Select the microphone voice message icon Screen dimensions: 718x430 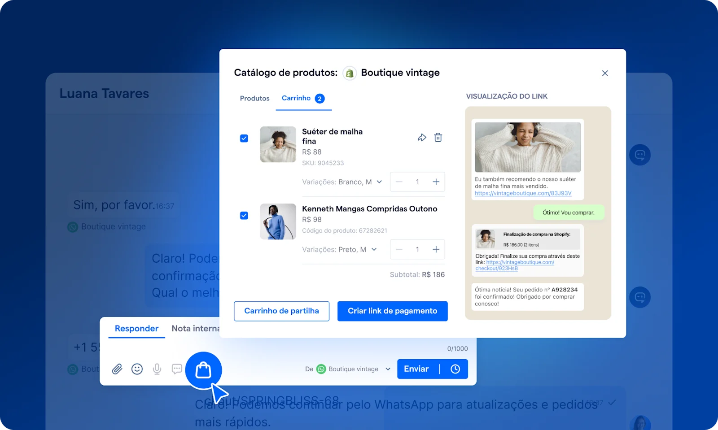[x=157, y=369]
